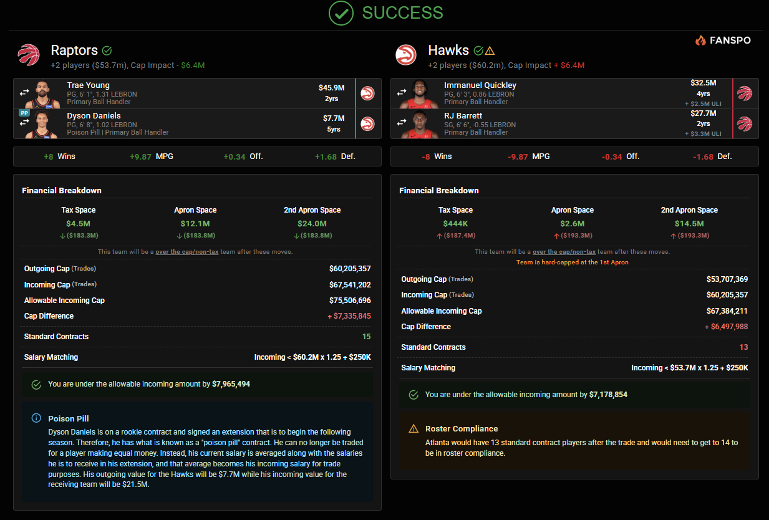Screen dimensions: 769x520
Task: Open Dyson Daniels player name link
Action: pyautogui.click(x=94, y=116)
